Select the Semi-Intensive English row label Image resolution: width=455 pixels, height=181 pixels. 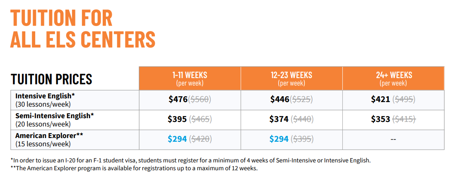click(x=55, y=120)
